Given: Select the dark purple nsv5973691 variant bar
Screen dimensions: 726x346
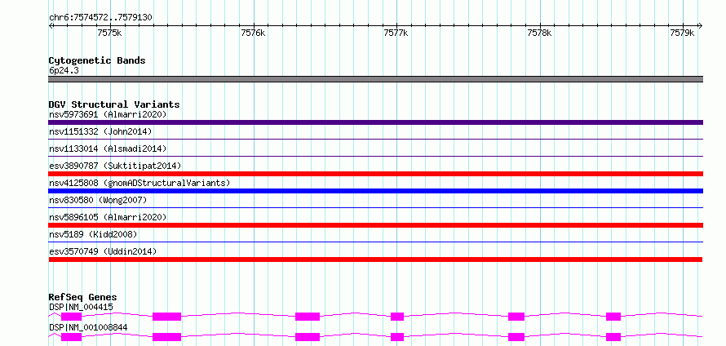Looking at the screenshot, I should (x=375, y=122).
